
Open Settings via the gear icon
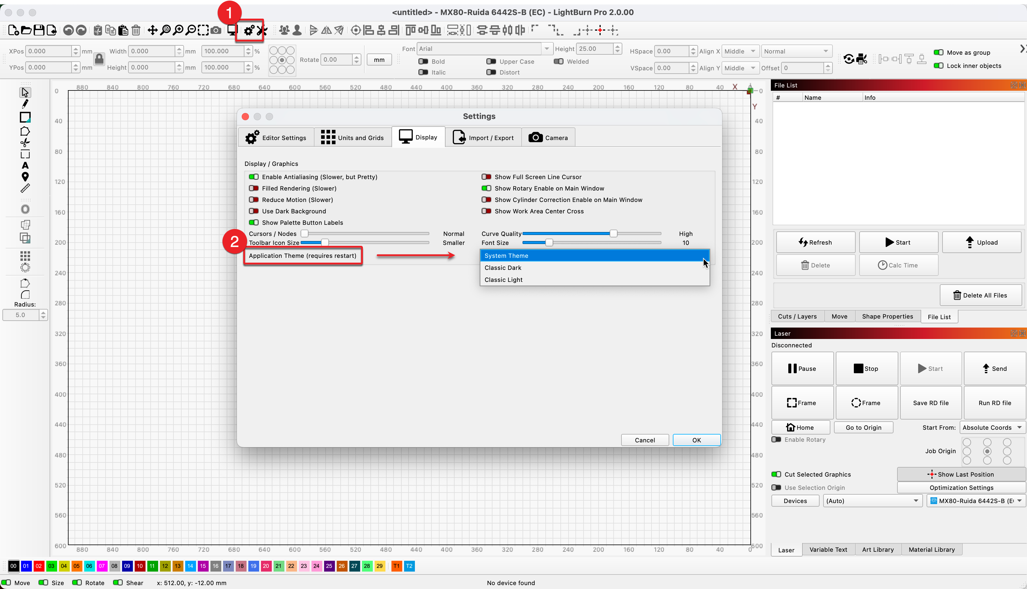click(x=249, y=30)
